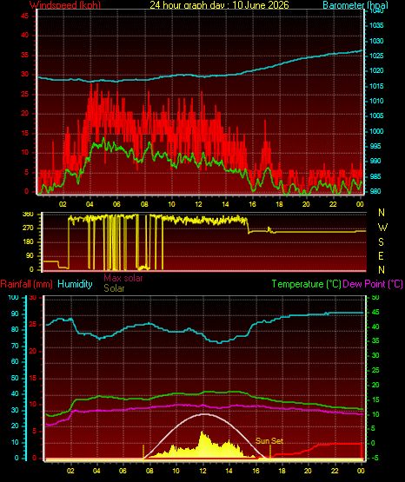Click the 'Rainfall (mm)' legend label
Viewport: 405px width, 482px height.
(x=26, y=284)
